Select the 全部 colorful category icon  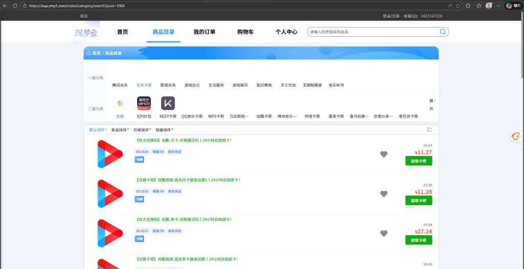click(120, 104)
